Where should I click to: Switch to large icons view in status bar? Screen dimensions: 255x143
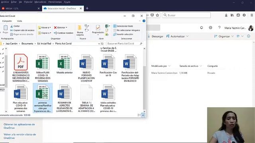tap(143, 115)
